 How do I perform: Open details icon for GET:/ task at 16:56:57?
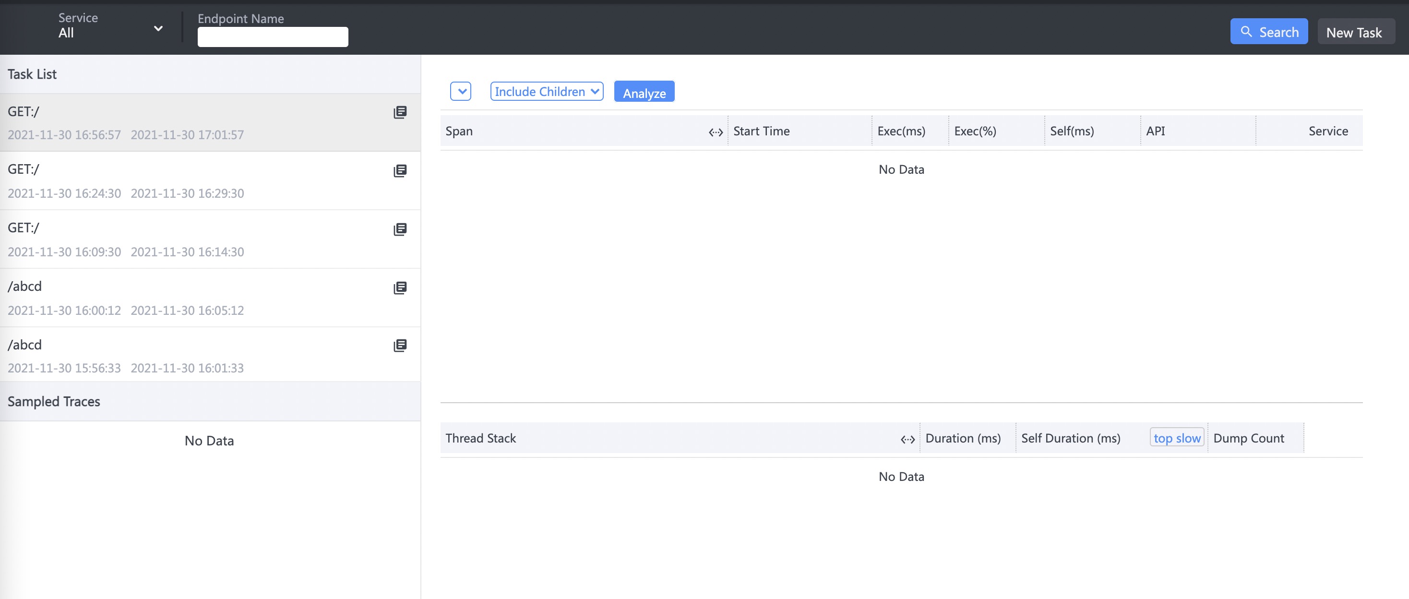pos(400,112)
